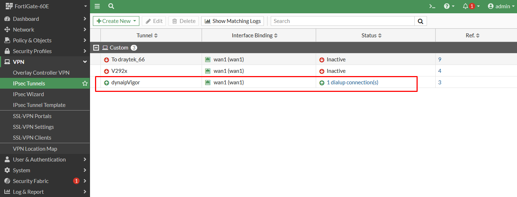
Task: Open the CLI console icon
Action: pos(432,6)
